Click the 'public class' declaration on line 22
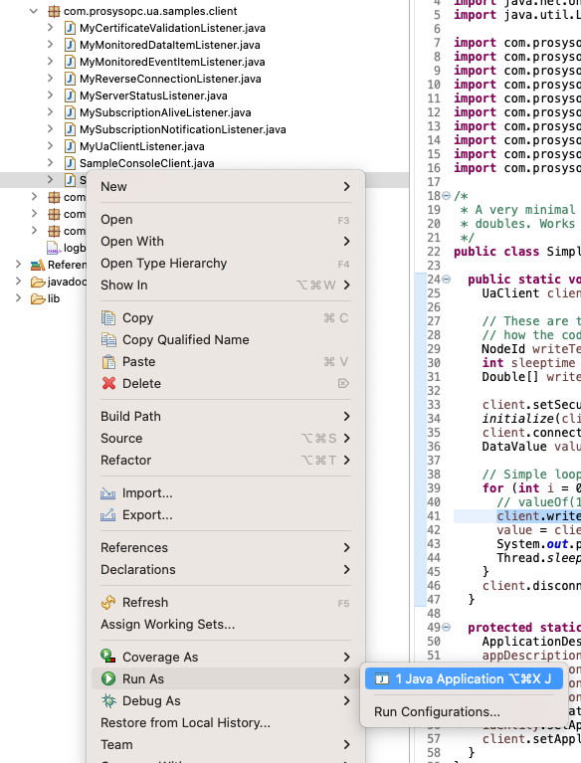581x763 pixels. [495, 252]
